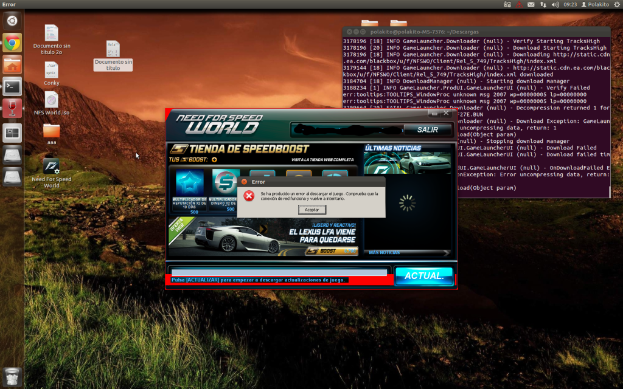Click the terminal window title bar
The image size is (623, 389).
[x=476, y=32]
